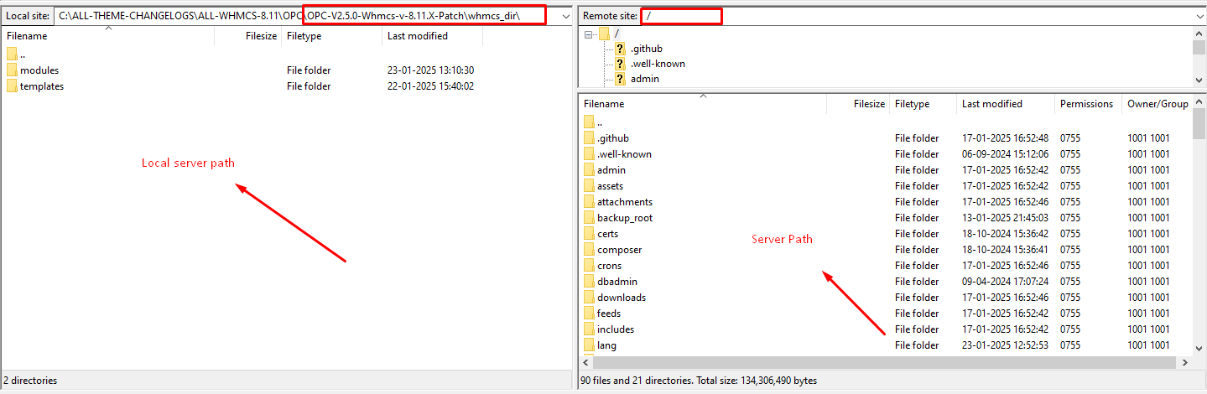The height and width of the screenshot is (394, 1207).
Task: Click the .well-known icon in remote tree
Action: (x=620, y=64)
